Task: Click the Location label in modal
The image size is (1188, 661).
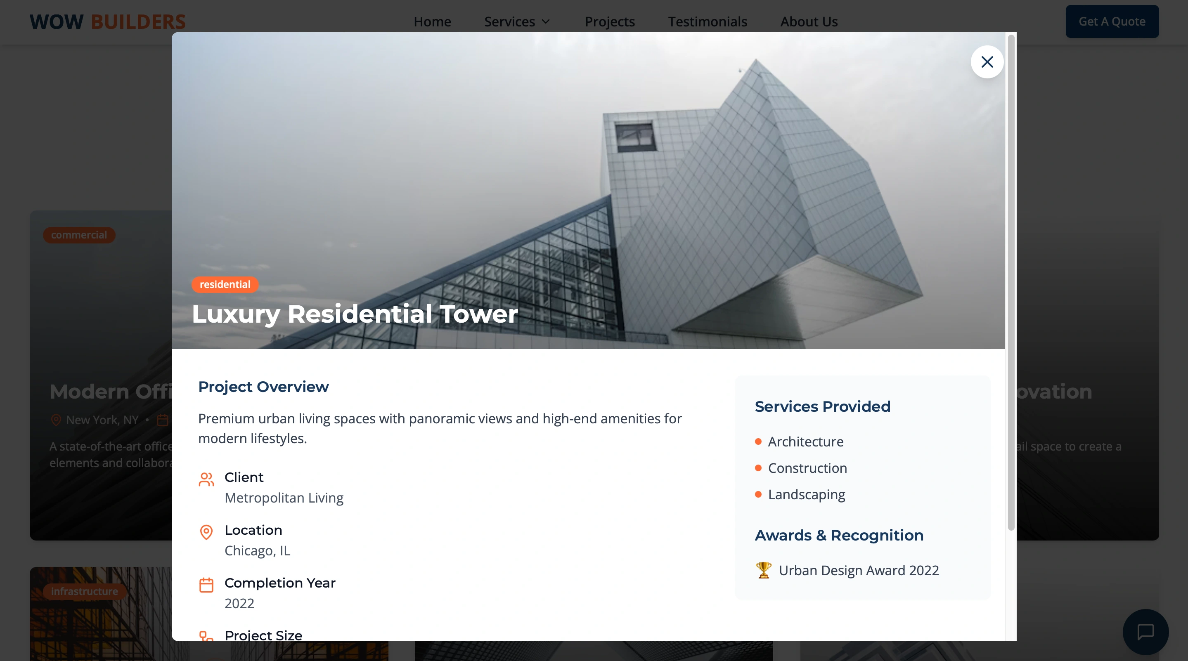Action: coord(253,530)
